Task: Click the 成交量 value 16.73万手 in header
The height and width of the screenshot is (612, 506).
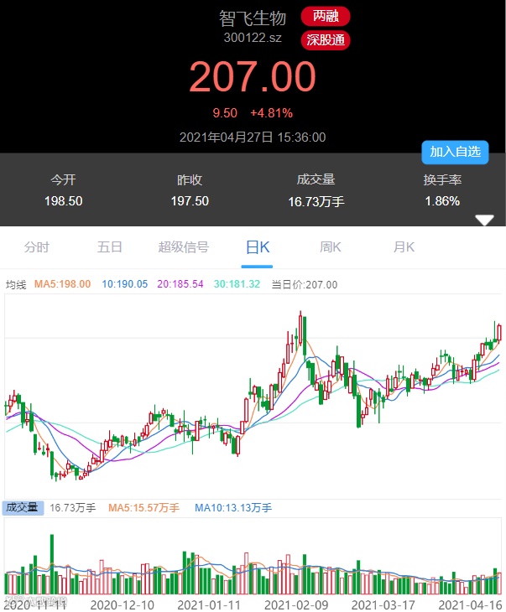Action: 316,202
